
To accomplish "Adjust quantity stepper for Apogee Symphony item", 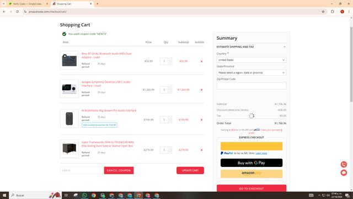I will click(170, 90).
